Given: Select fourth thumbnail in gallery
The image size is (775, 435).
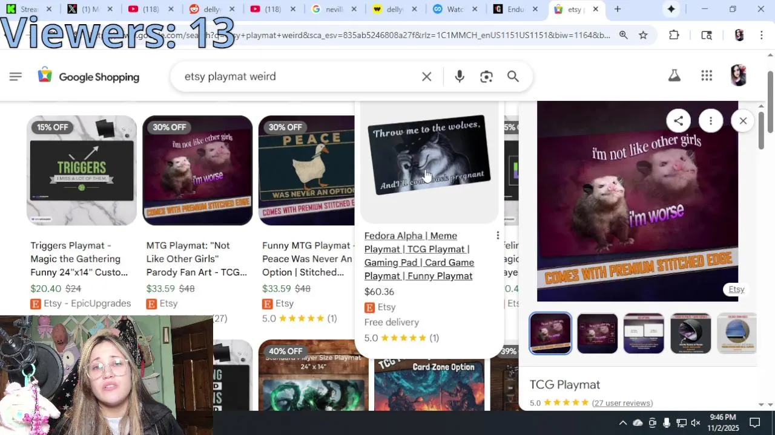Looking at the screenshot, I should pyautogui.click(x=690, y=333).
